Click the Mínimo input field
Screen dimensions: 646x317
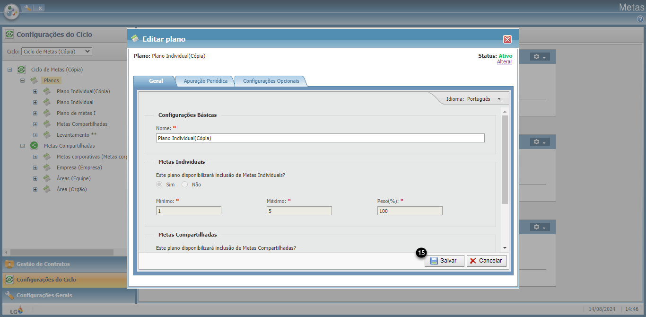coord(188,211)
